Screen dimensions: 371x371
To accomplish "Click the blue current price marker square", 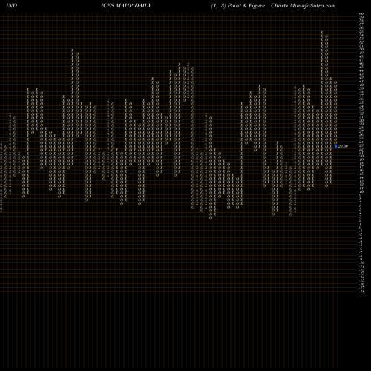I will [x=335, y=146].
